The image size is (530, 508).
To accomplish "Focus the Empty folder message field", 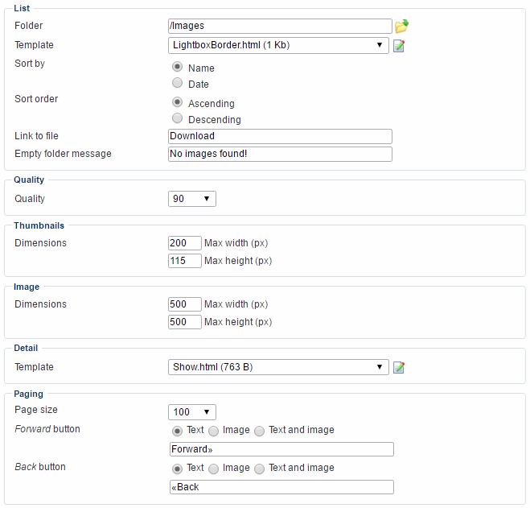I will click(x=280, y=154).
